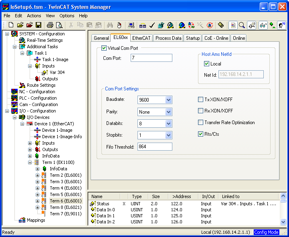Viewport: 289px width, 237px height.
Task: Disable Rts/Cts checkbox
Action: [x=200, y=134]
